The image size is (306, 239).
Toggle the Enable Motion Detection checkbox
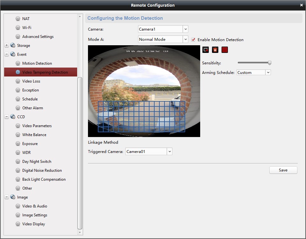193,40
